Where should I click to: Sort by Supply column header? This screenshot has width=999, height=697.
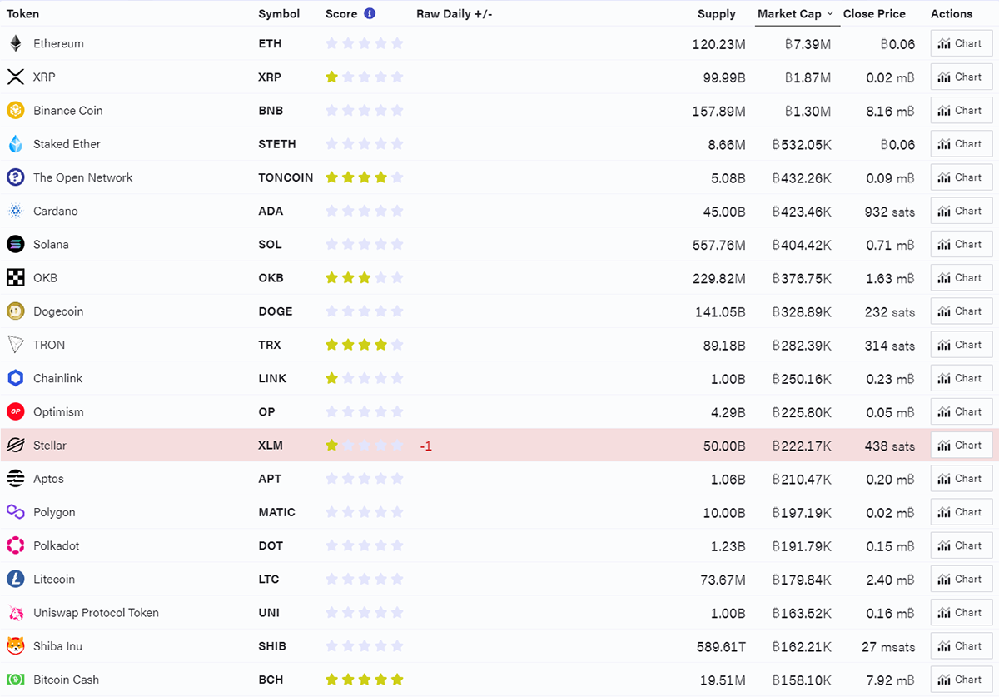tap(717, 13)
